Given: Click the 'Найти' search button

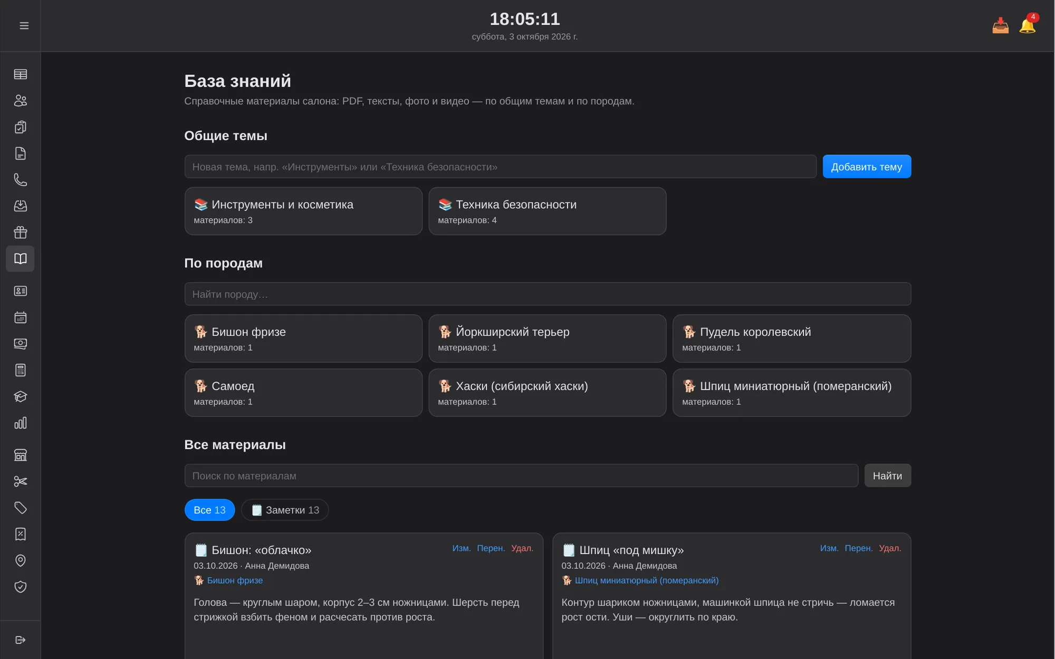Looking at the screenshot, I should [x=887, y=476].
